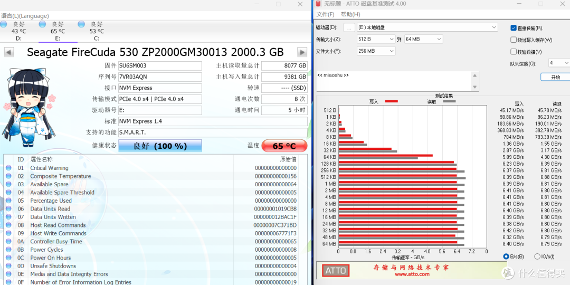Screen dimensions: 570x285
Task: Open the 512 B transfer size dropdown
Action: (x=376, y=39)
